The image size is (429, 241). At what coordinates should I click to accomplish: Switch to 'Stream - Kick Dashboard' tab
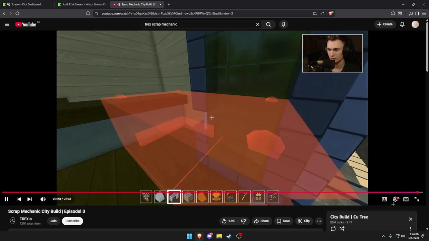click(27, 4)
